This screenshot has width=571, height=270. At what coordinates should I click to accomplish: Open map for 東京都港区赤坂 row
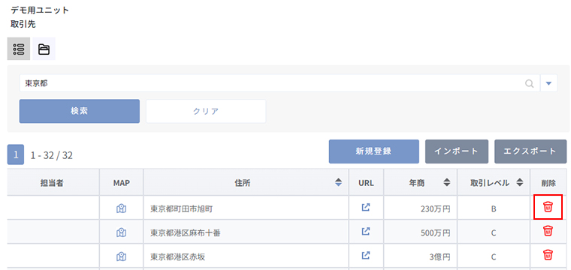(x=121, y=256)
